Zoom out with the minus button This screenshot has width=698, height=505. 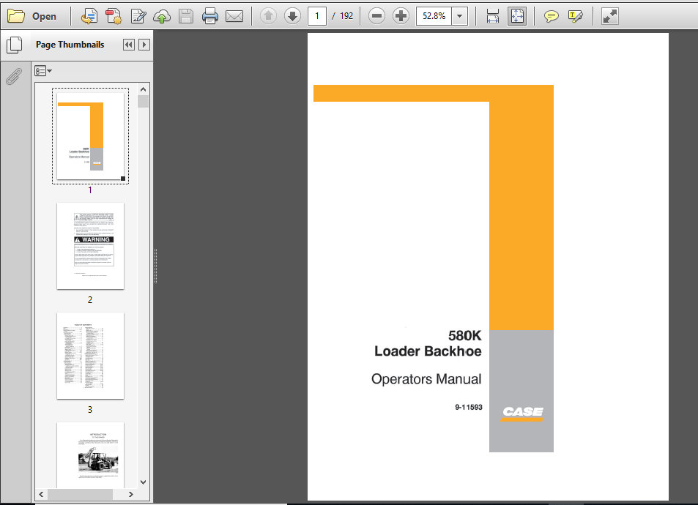click(376, 16)
